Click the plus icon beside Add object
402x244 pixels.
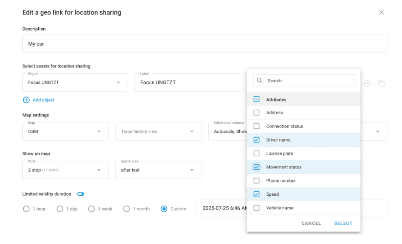(26, 100)
